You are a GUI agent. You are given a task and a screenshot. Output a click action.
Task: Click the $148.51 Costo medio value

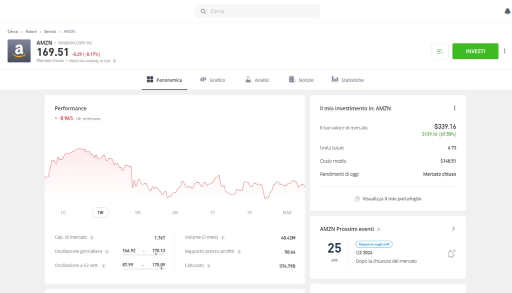pos(448,161)
